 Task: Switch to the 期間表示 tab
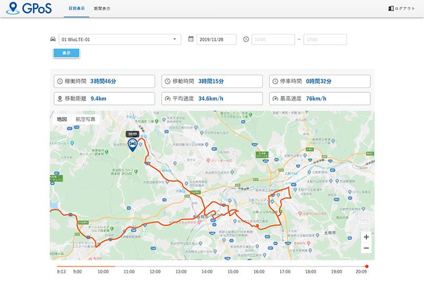(x=102, y=8)
